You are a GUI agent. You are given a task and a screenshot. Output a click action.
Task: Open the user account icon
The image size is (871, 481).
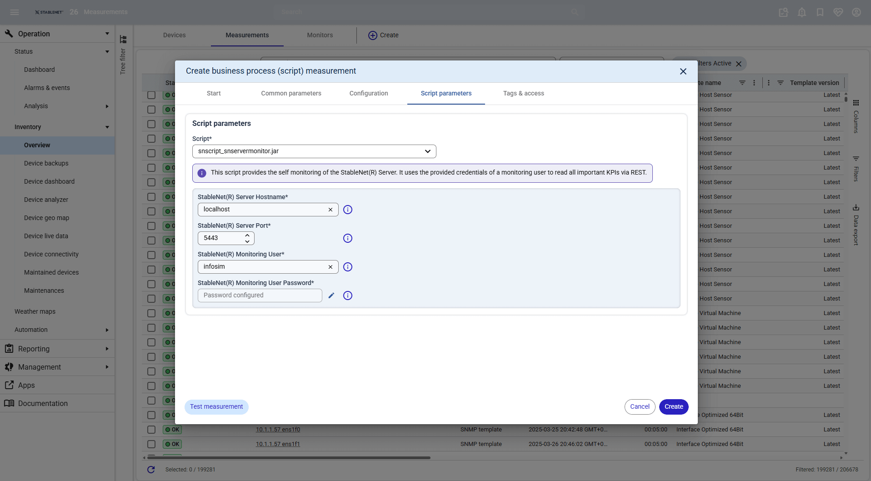tap(856, 12)
